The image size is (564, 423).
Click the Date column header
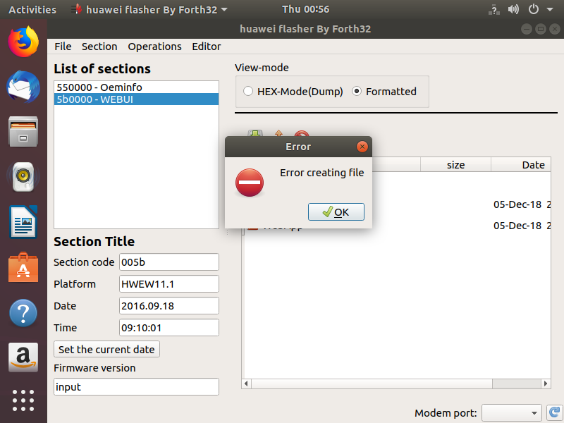coord(521,165)
